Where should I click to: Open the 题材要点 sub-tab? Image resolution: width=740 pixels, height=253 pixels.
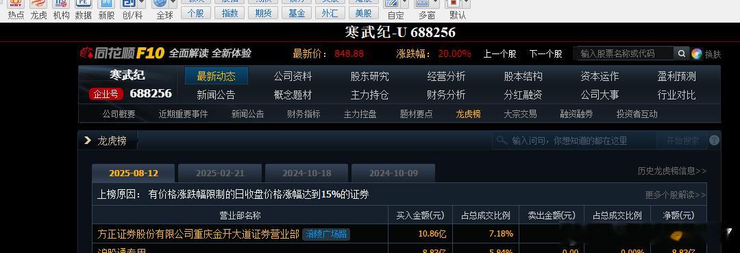pyautogui.click(x=417, y=115)
